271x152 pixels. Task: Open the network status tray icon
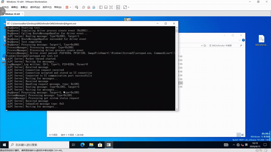click(x=238, y=145)
